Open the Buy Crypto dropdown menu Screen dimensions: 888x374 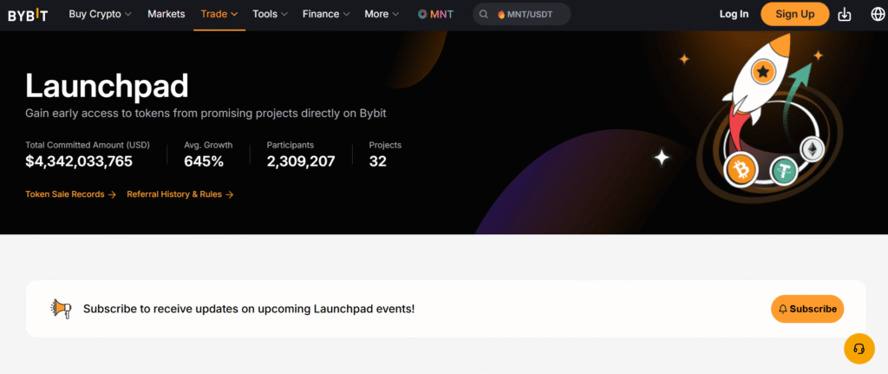coord(101,14)
